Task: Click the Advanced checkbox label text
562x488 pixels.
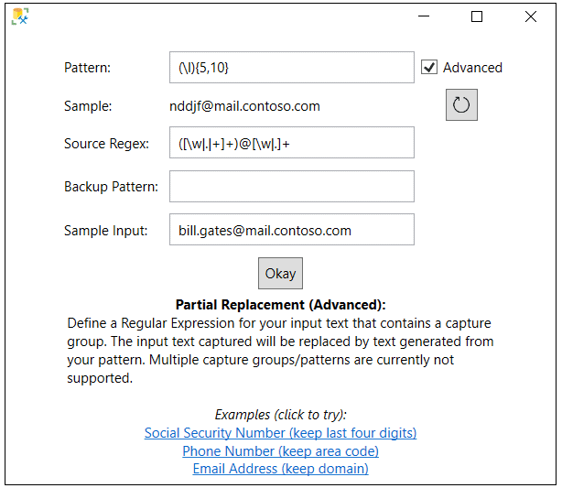Action: (x=472, y=68)
